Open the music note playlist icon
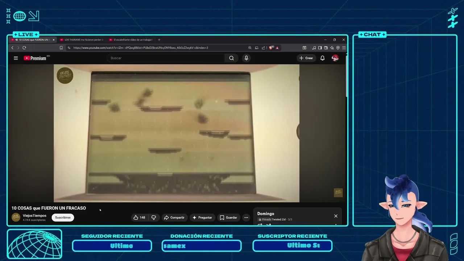This screenshot has height=261, width=464. 314,48
